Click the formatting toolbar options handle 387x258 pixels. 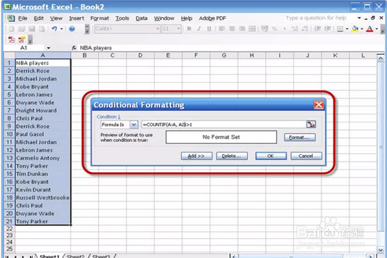382,29
